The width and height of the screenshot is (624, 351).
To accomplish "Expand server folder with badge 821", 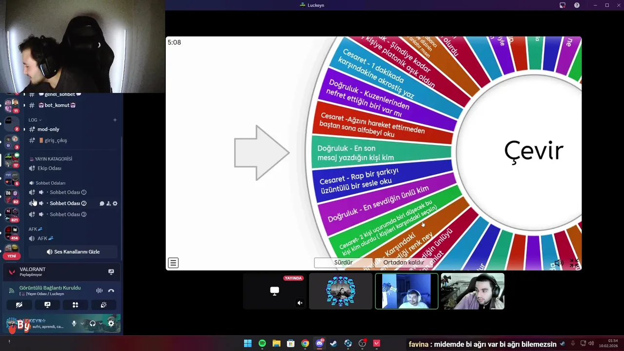I will 12,214.
